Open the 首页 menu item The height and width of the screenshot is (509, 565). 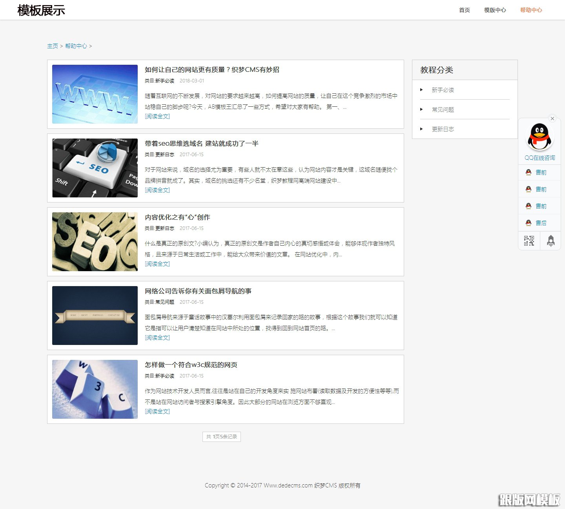tap(464, 10)
